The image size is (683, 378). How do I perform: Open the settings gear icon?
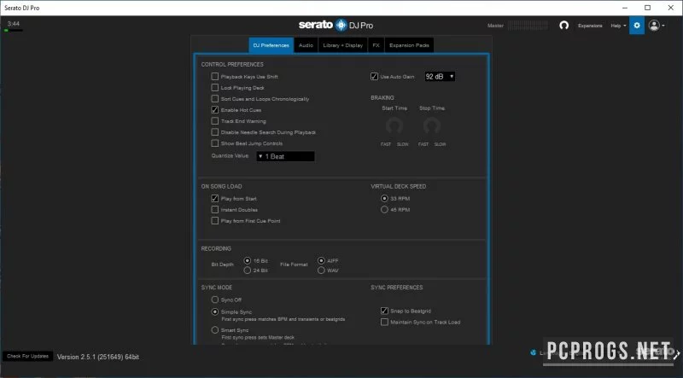click(637, 26)
